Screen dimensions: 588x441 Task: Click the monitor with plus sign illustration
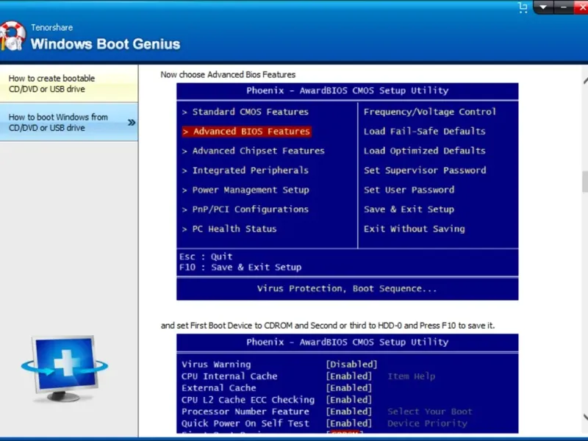(65, 368)
